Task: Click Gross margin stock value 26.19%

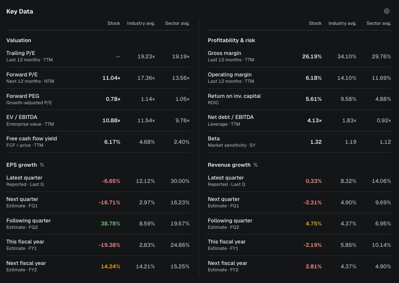Action: pos(312,56)
